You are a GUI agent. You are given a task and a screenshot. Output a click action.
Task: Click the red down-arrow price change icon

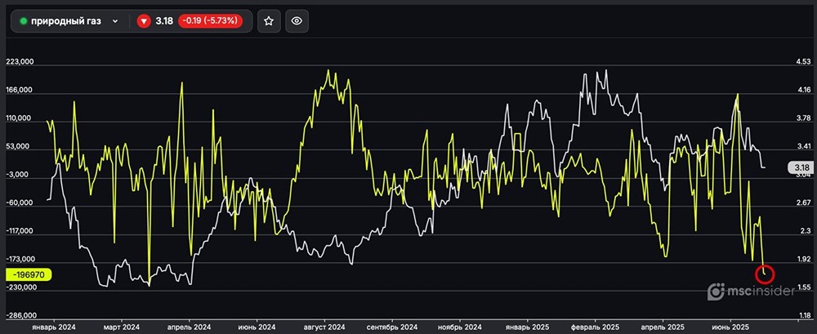[x=144, y=21]
